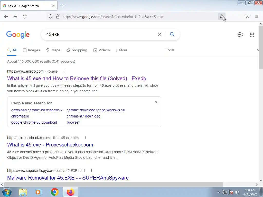
Task: Open a new tab
Action: coord(63,6)
